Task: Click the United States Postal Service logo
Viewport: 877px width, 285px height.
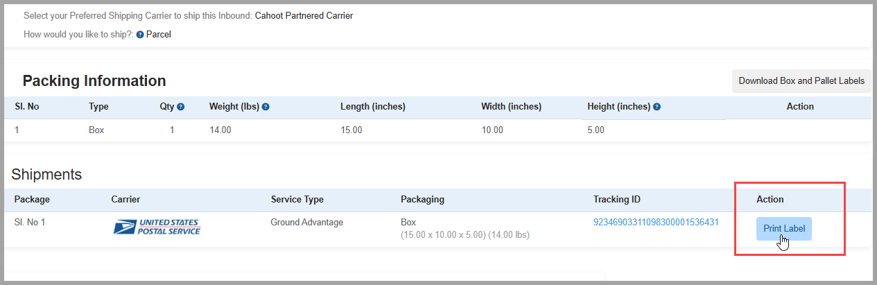Action: click(157, 227)
